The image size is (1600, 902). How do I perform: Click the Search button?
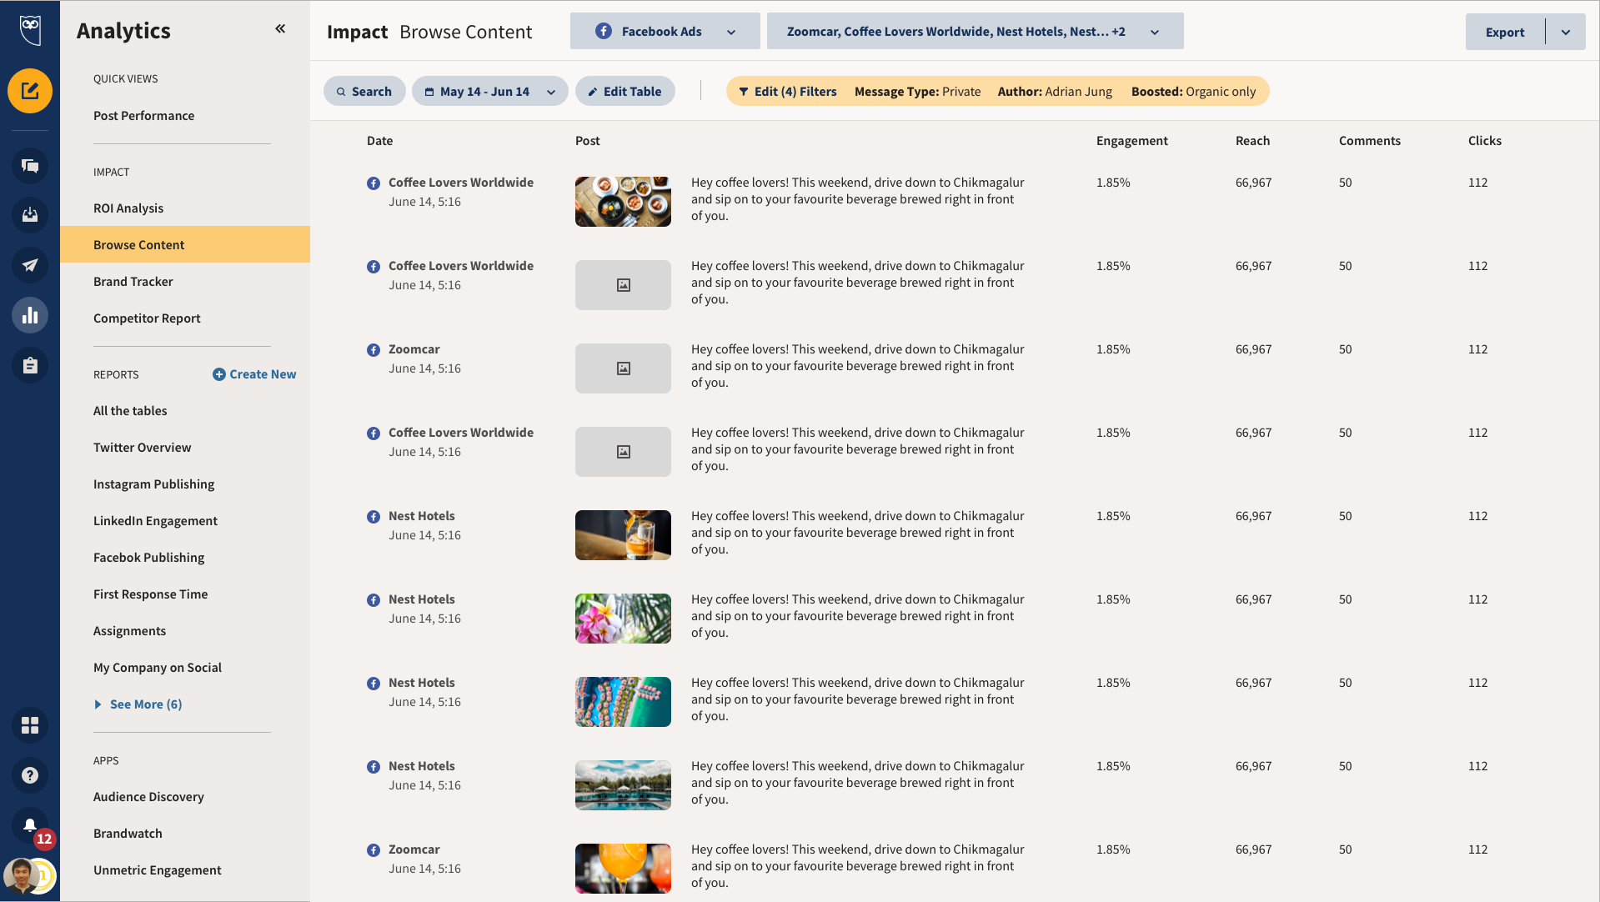(364, 91)
